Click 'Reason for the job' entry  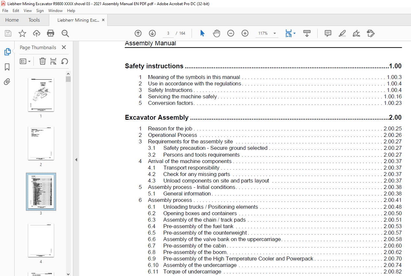tap(171, 128)
